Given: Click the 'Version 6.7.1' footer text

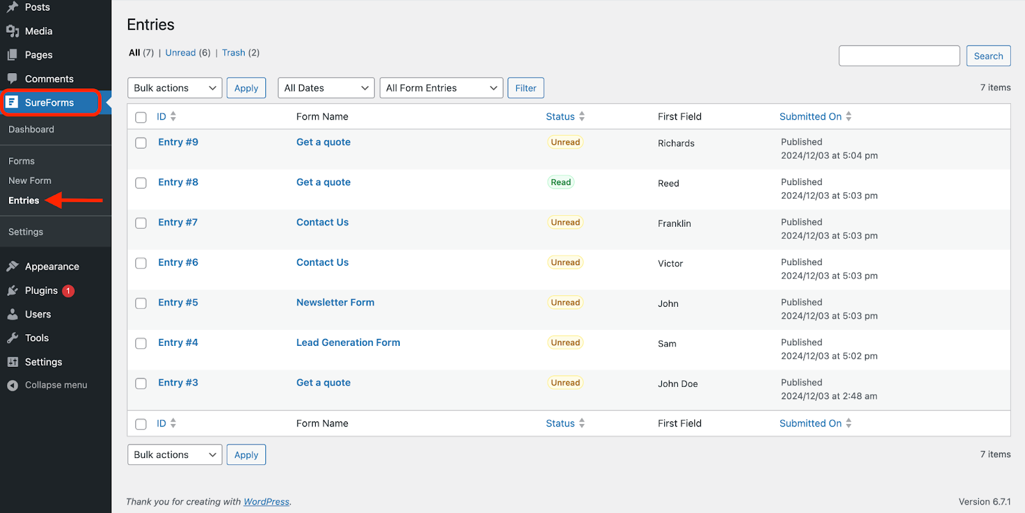Looking at the screenshot, I should 985,501.
